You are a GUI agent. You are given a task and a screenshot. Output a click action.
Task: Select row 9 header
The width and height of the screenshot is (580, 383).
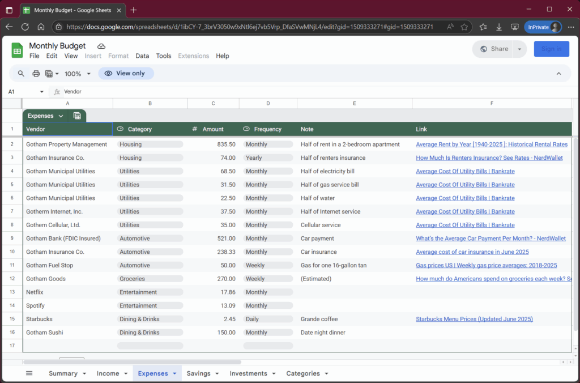click(x=12, y=239)
